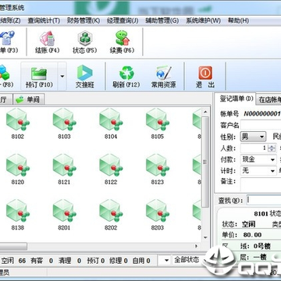This screenshot has height=281, width=281.
Task: Open the 帮助(H) menu
Action: (238, 20)
